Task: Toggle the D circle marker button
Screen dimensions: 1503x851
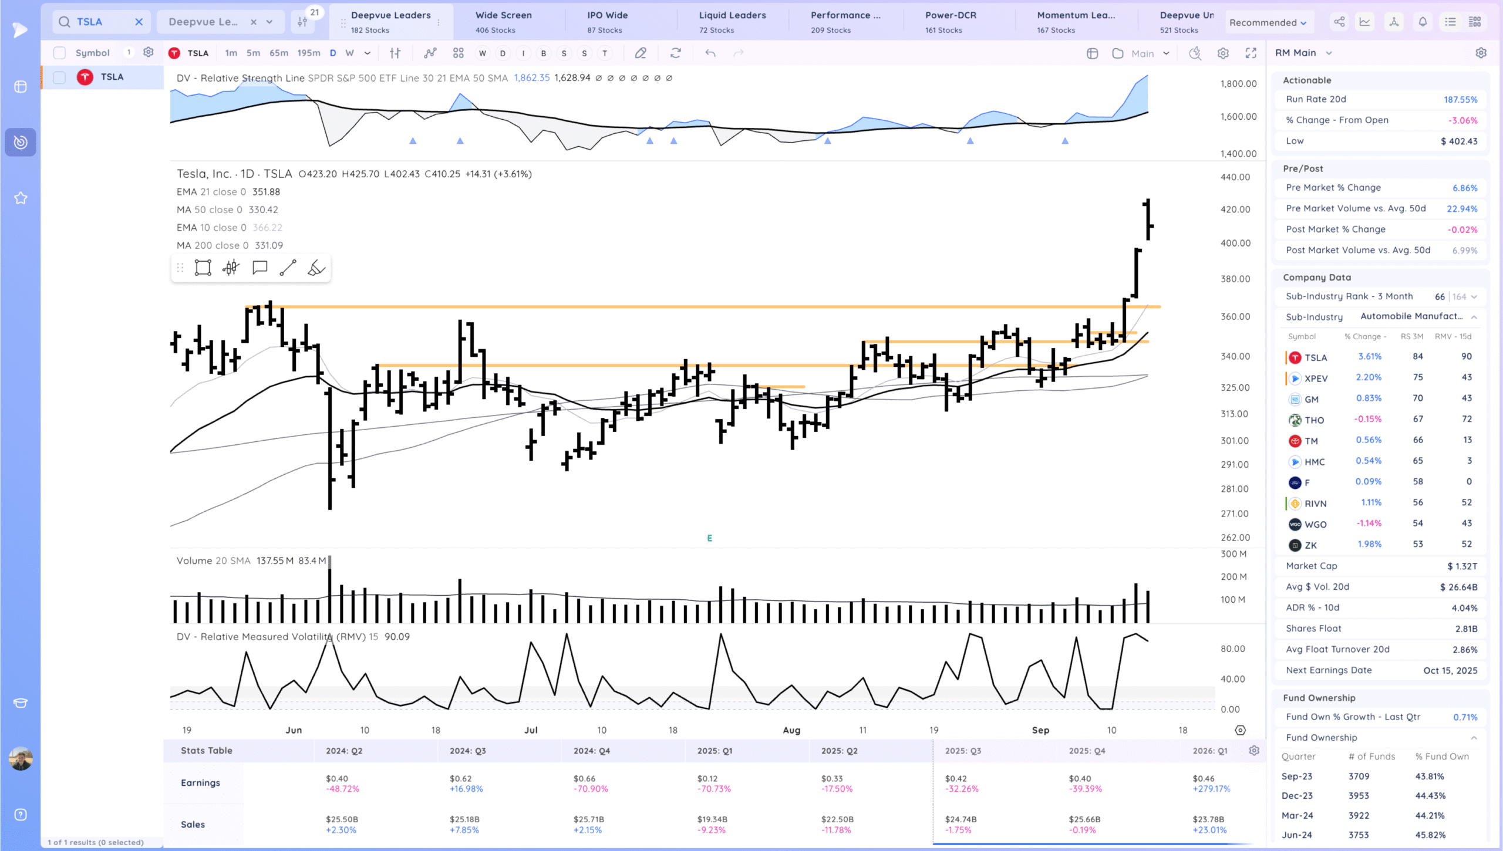Action: pyautogui.click(x=503, y=53)
